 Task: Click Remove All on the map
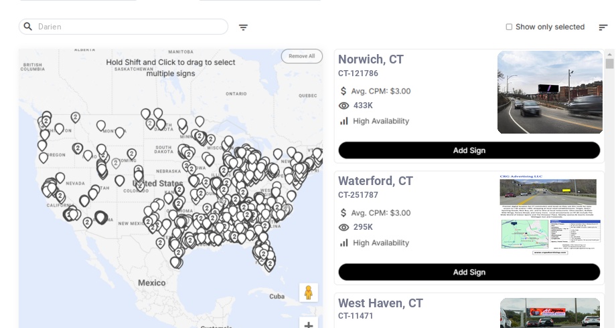click(x=301, y=56)
